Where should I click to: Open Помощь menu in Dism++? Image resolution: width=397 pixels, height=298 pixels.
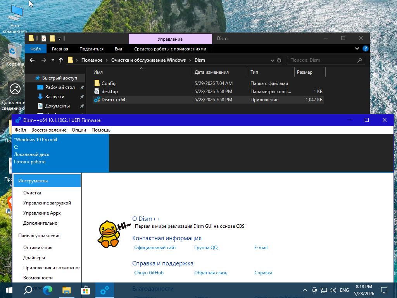point(101,130)
